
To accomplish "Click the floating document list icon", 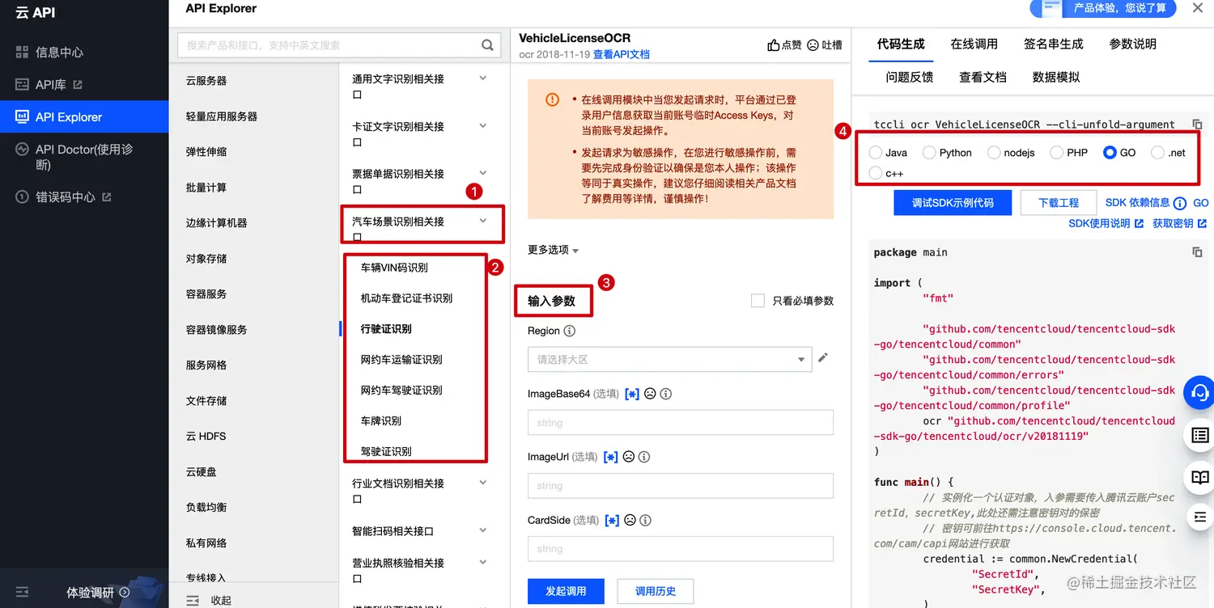I will click(x=1199, y=436).
